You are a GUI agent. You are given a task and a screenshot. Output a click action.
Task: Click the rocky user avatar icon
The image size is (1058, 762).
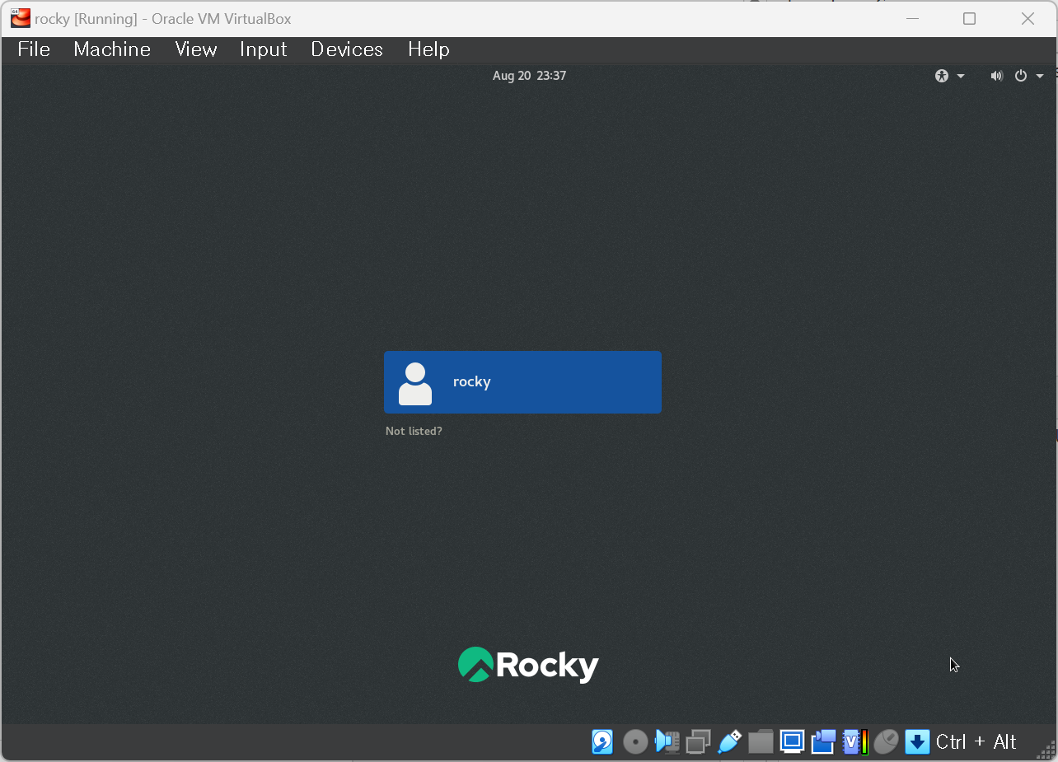click(x=415, y=384)
